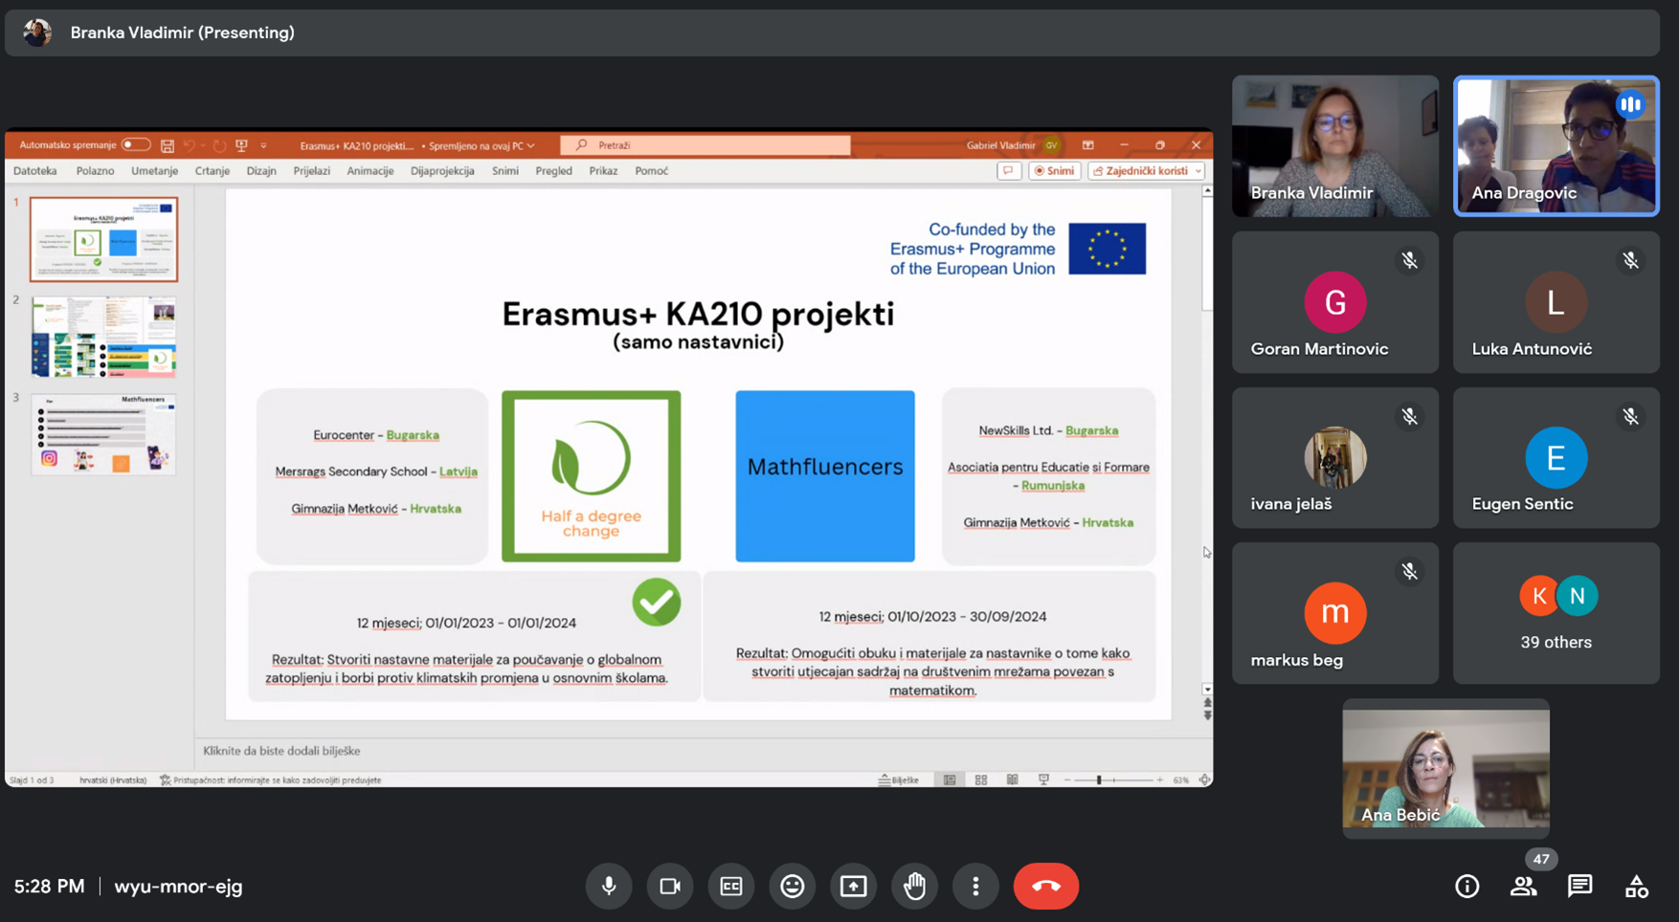
Task: Open Pomoć tab
Action: coord(652,171)
